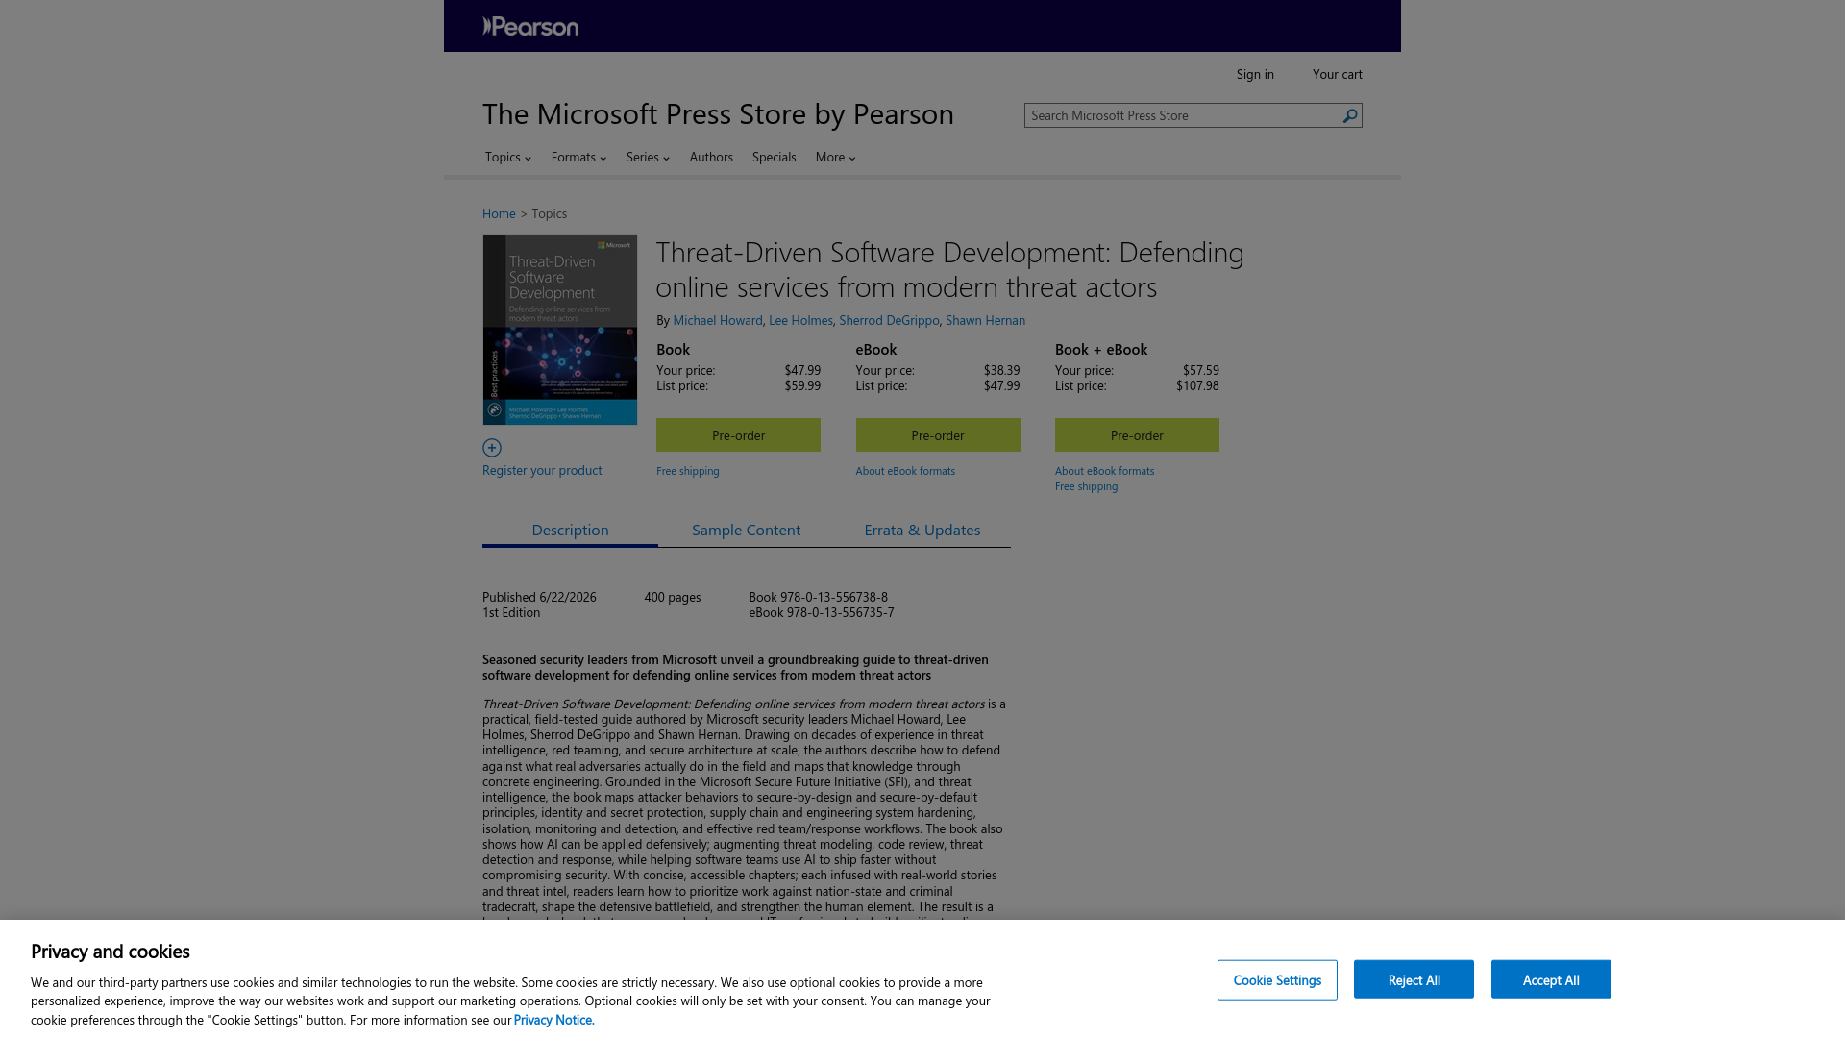This screenshot has width=1845, height=1038.
Task: Click Register your product link
Action: tap(542, 470)
